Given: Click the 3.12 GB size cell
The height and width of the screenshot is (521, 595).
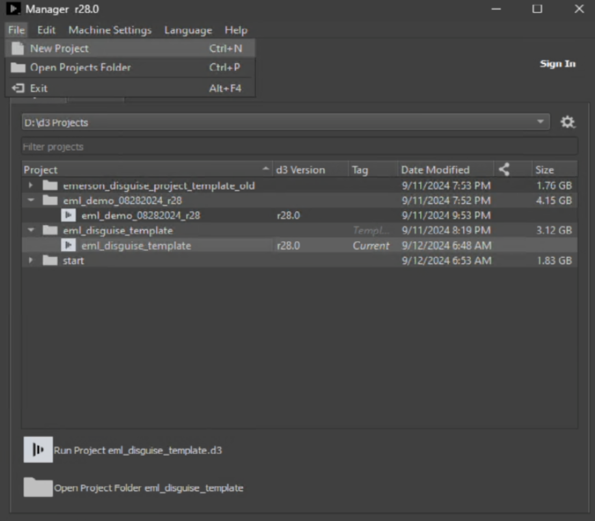Looking at the screenshot, I should (x=553, y=230).
